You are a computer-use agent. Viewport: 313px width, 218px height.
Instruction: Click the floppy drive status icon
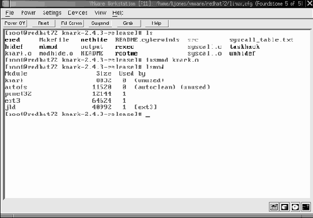[274, 207]
